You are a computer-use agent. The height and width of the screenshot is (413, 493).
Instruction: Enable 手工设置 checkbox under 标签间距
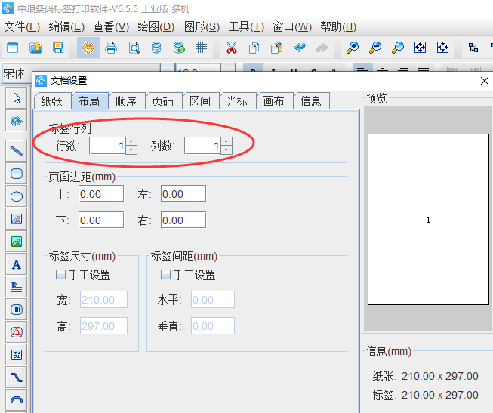pyautogui.click(x=166, y=275)
